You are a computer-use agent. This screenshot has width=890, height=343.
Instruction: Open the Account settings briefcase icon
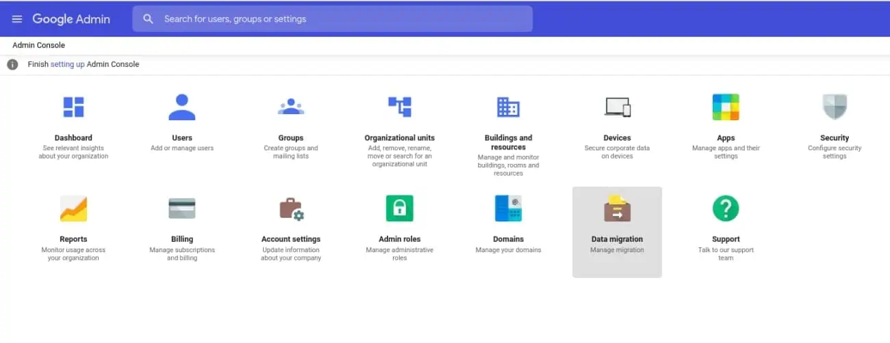point(291,209)
